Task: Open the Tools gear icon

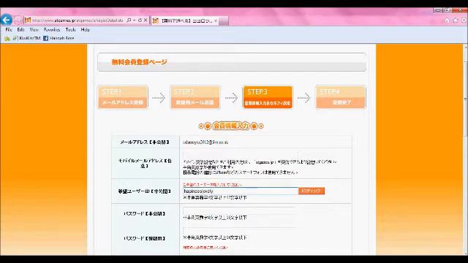Action: (x=464, y=20)
